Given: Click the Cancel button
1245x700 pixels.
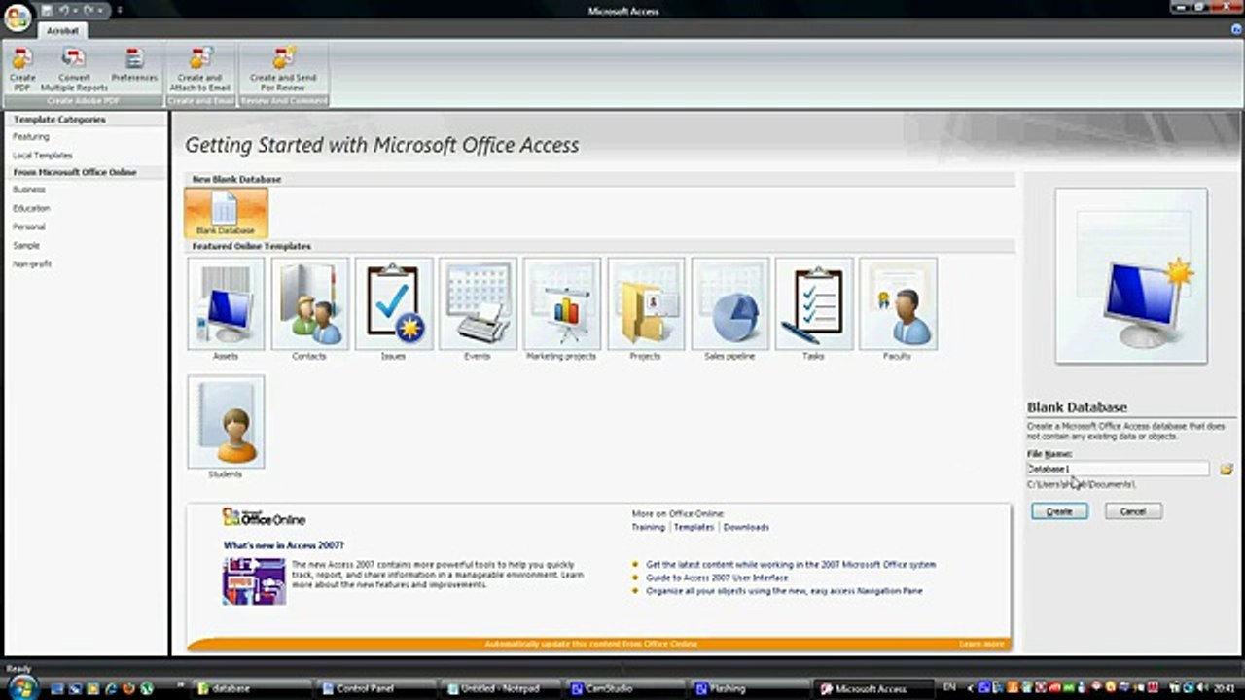Looking at the screenshot, I should tap(1133, 511).
